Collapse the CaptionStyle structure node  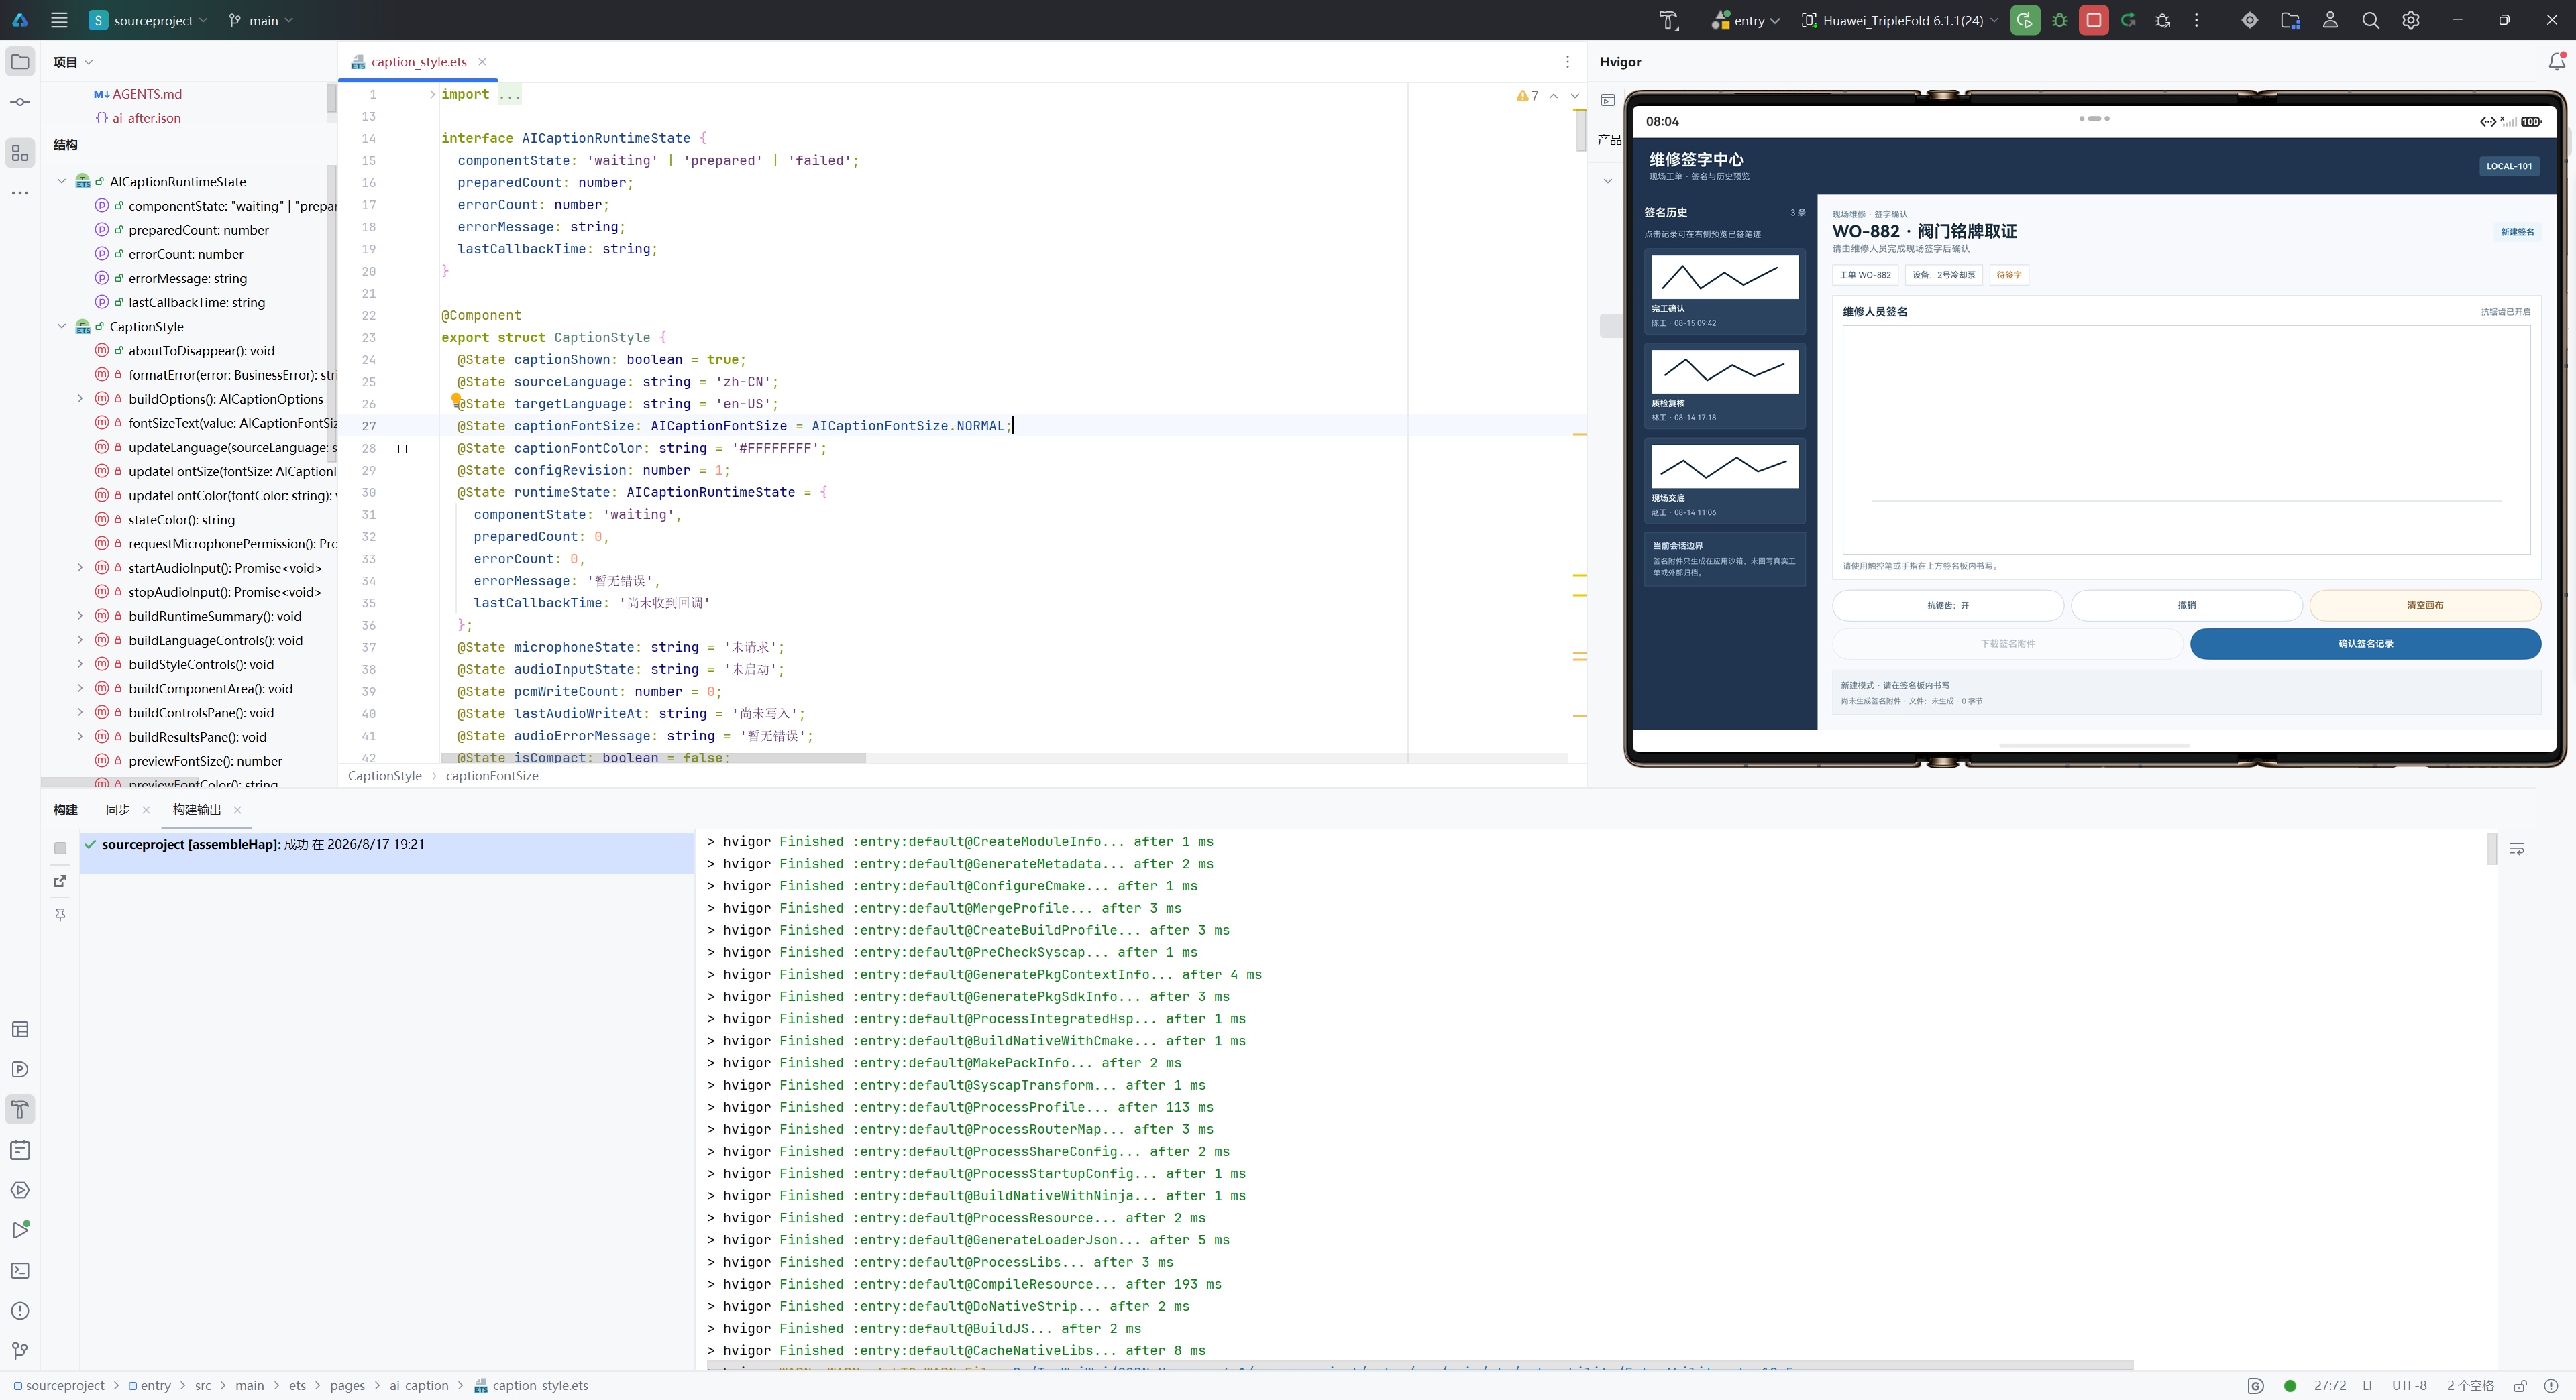[61, 327]
